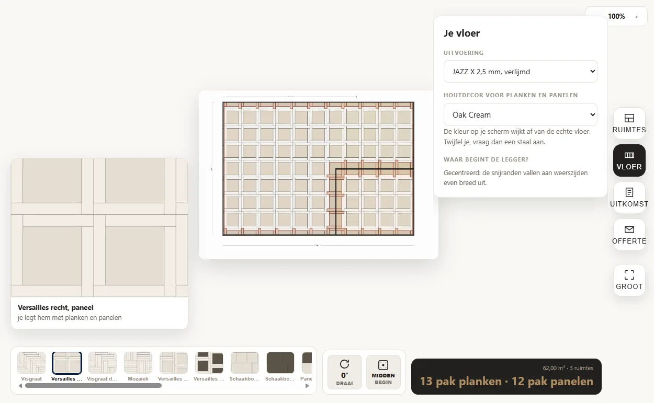Zoom in with the plus button
This screenshot has width=654, height=403.
[637, 17]
